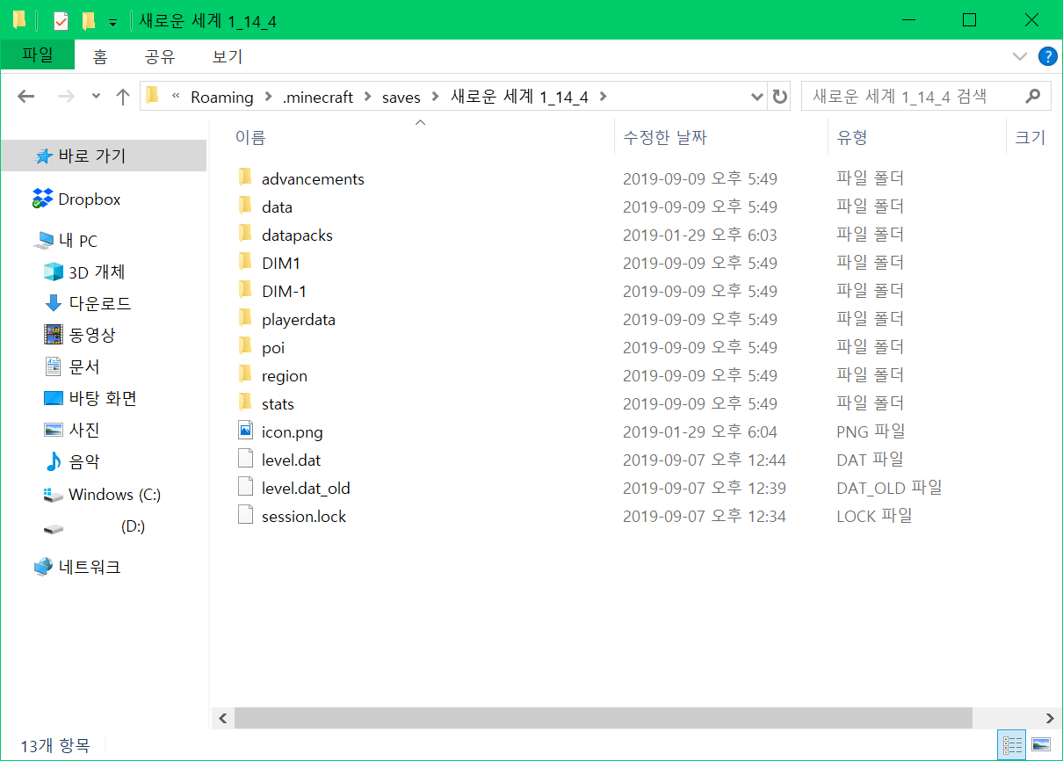Open the address bar history dropdown
The height and width of the screenshot is (761, 1063).
tap(757, 97)
